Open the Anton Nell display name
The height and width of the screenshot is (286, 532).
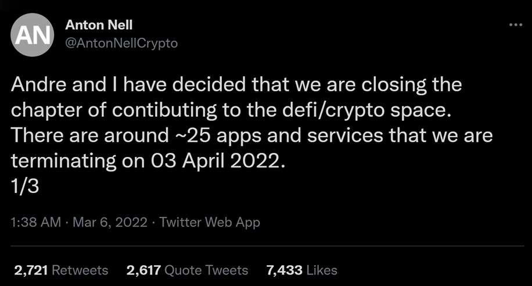coord(99,25)
